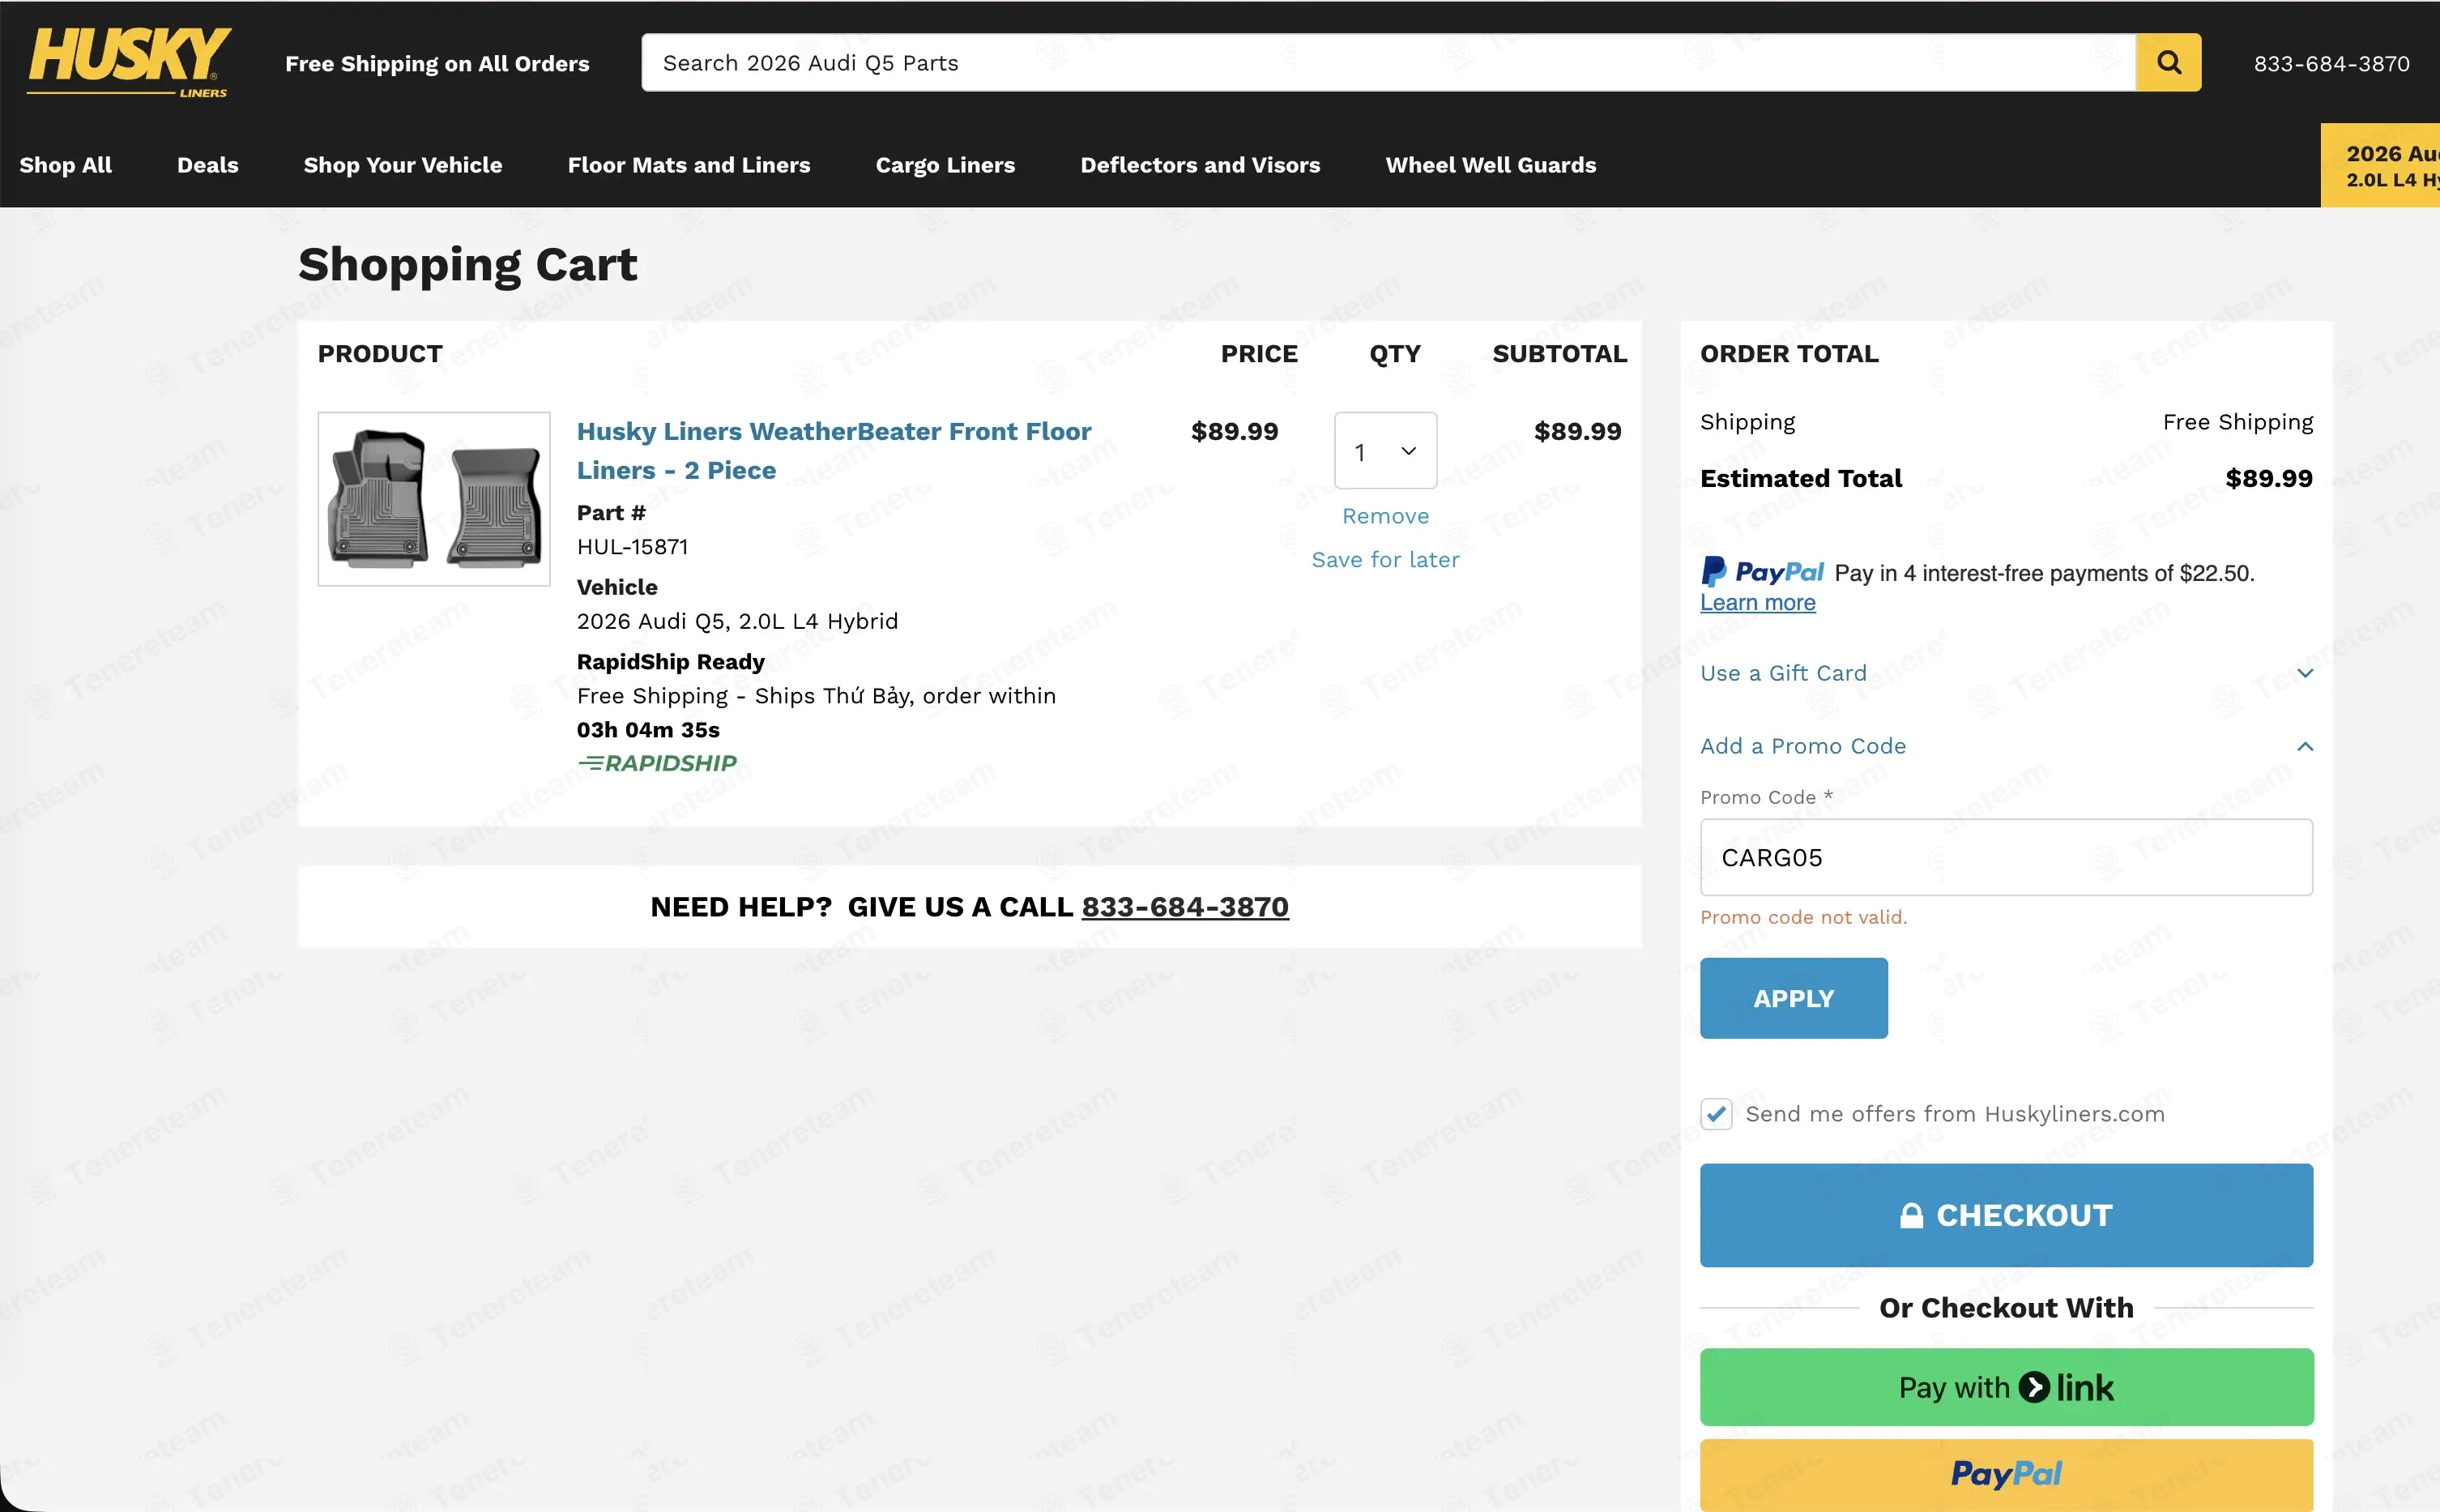Remove the floor liners from cart
The height and width of the screenshot is (1512, 2440).
pyautogui.click(x=1385, y=516)
